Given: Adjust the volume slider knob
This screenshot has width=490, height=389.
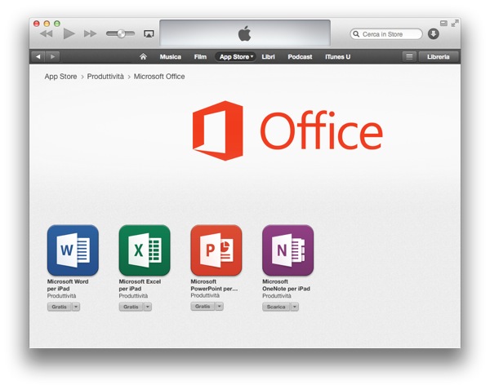Looking at the screenshot, I should point(121,33).
